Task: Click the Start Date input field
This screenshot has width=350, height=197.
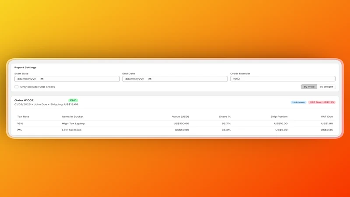Action: 67,79
